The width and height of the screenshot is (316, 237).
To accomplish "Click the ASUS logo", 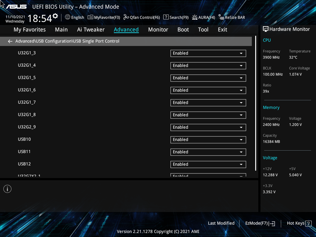I will pyautogui.click(x=16, y=7).
